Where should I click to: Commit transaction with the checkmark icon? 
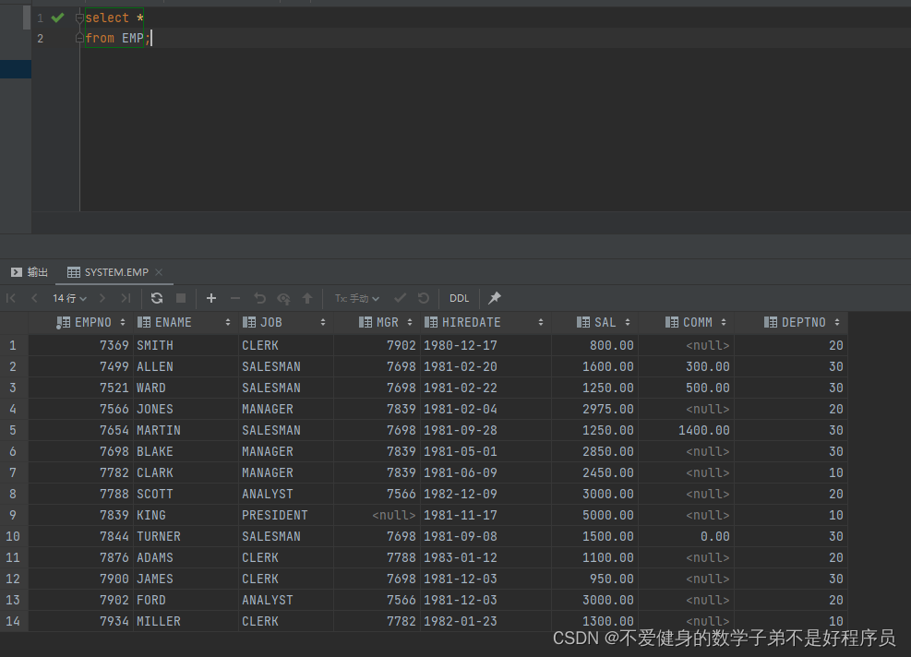click(400, 298)
